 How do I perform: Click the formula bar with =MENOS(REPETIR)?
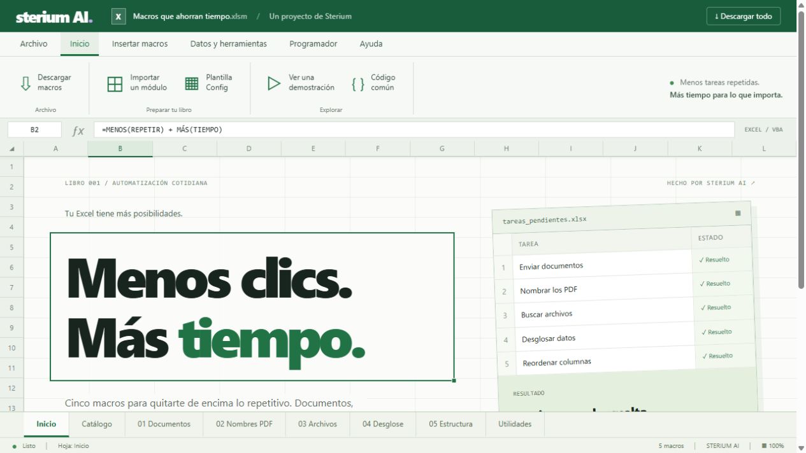point(414,130)
